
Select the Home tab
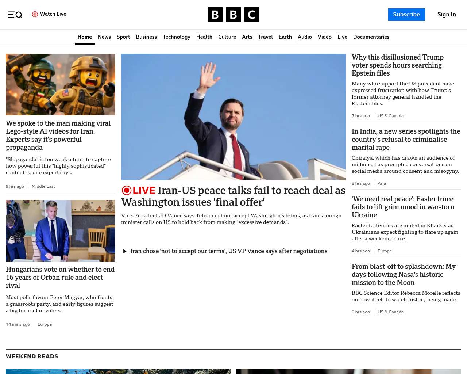85,37
